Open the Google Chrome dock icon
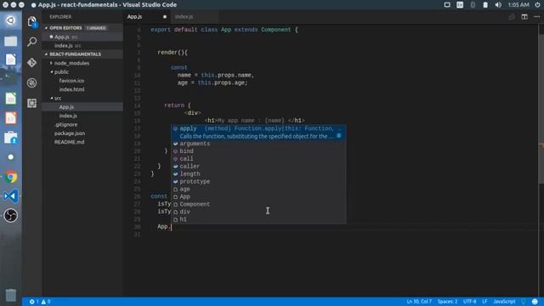 (x=11, y=177)
